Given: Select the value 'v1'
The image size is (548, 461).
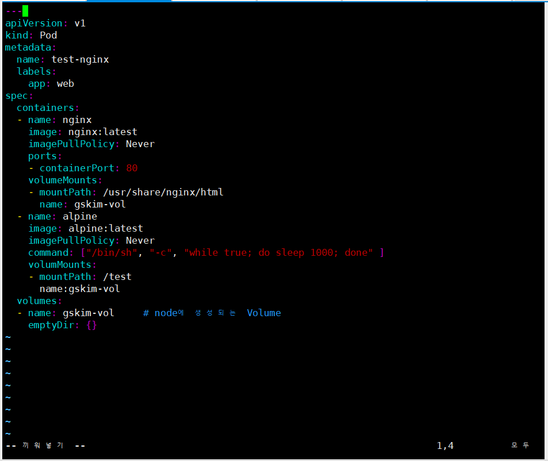Looking at the screenshot, I should 80,24.
